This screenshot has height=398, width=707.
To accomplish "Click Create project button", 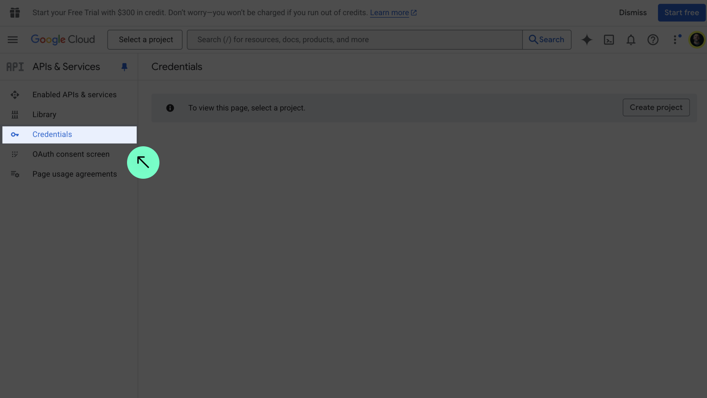I will [x=656, y=107].
